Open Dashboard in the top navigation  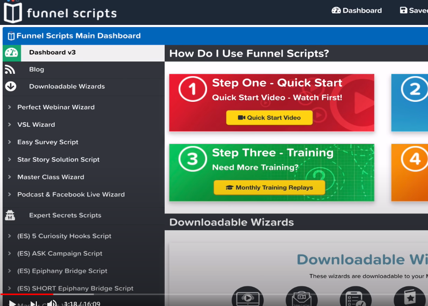[356, 10]
